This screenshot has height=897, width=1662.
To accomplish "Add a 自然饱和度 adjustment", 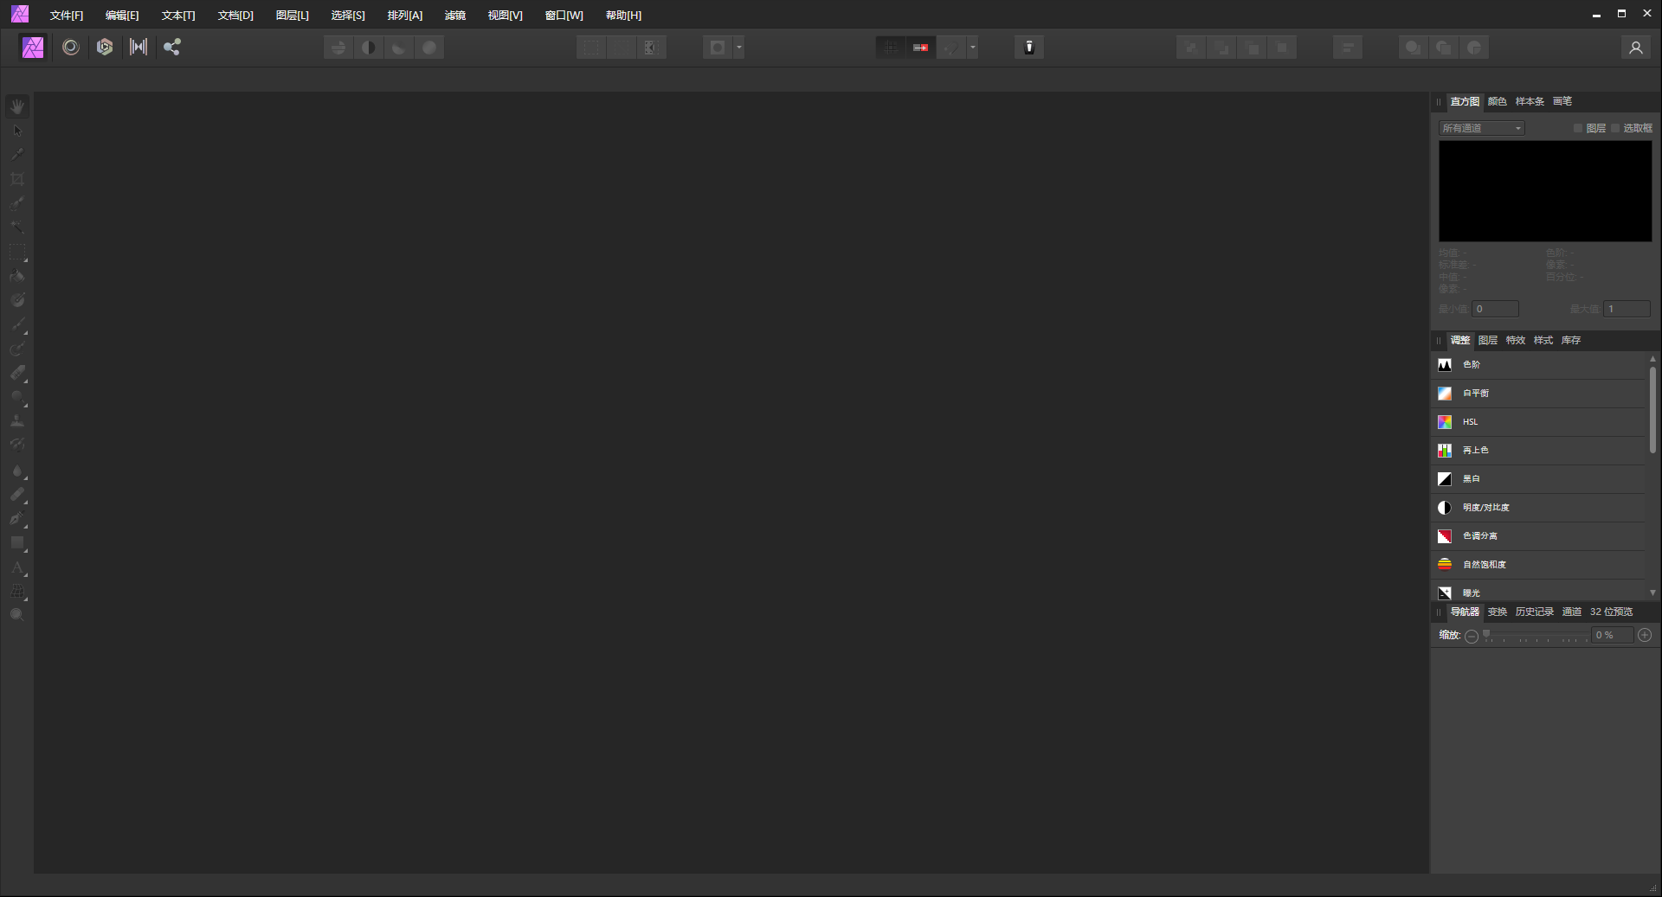I will [x=1540, y=565].
